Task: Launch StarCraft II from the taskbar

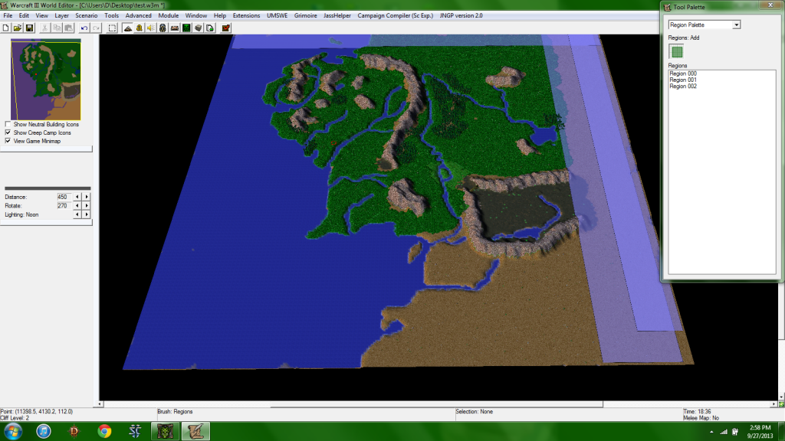Action: 135,431
